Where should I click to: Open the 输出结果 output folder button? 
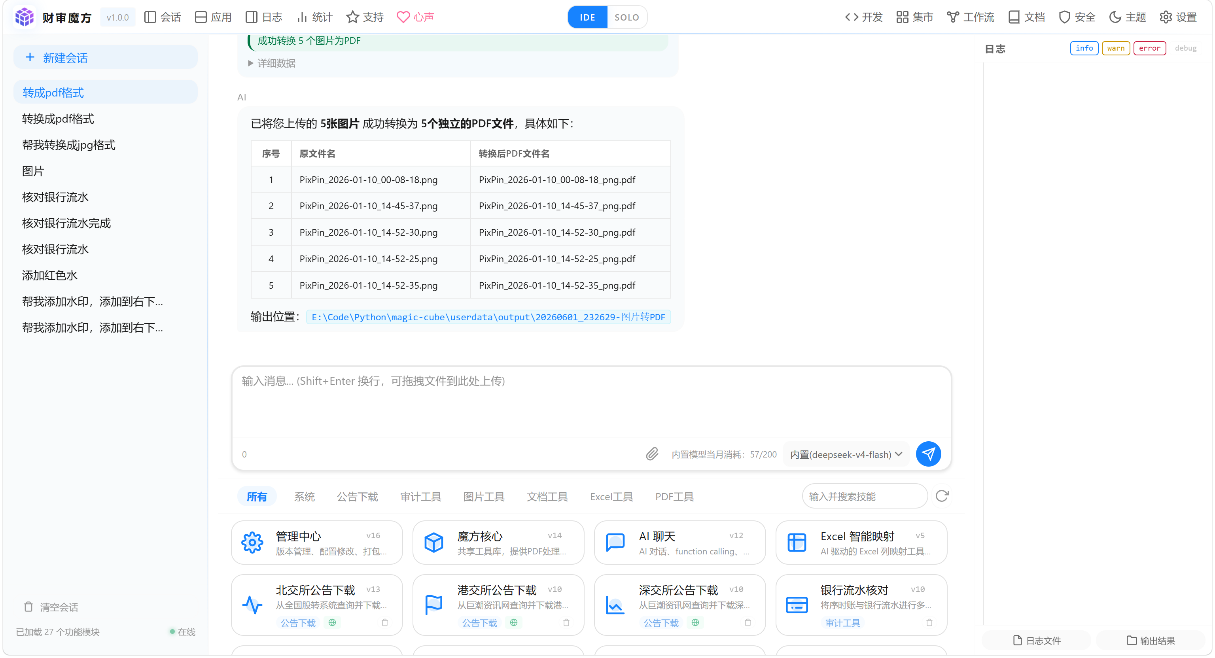[x=1151, y=640]
